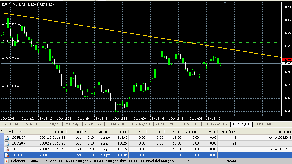Click the sell order icon for ticket 10088839
The width and height of the screenshot is (292, 164).
click(x=7, y=155)
